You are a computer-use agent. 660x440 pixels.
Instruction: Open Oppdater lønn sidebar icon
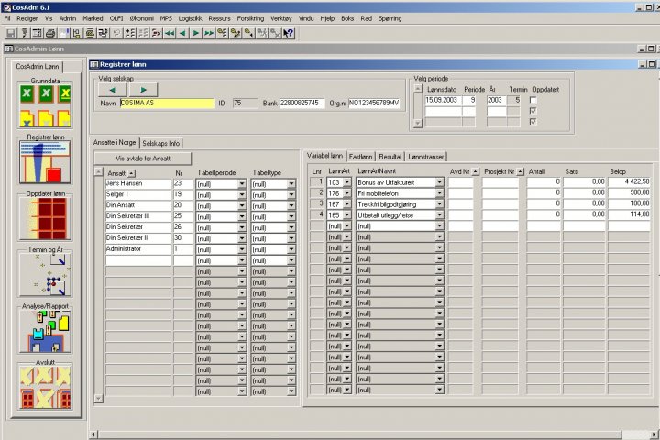tap(45, 218)
